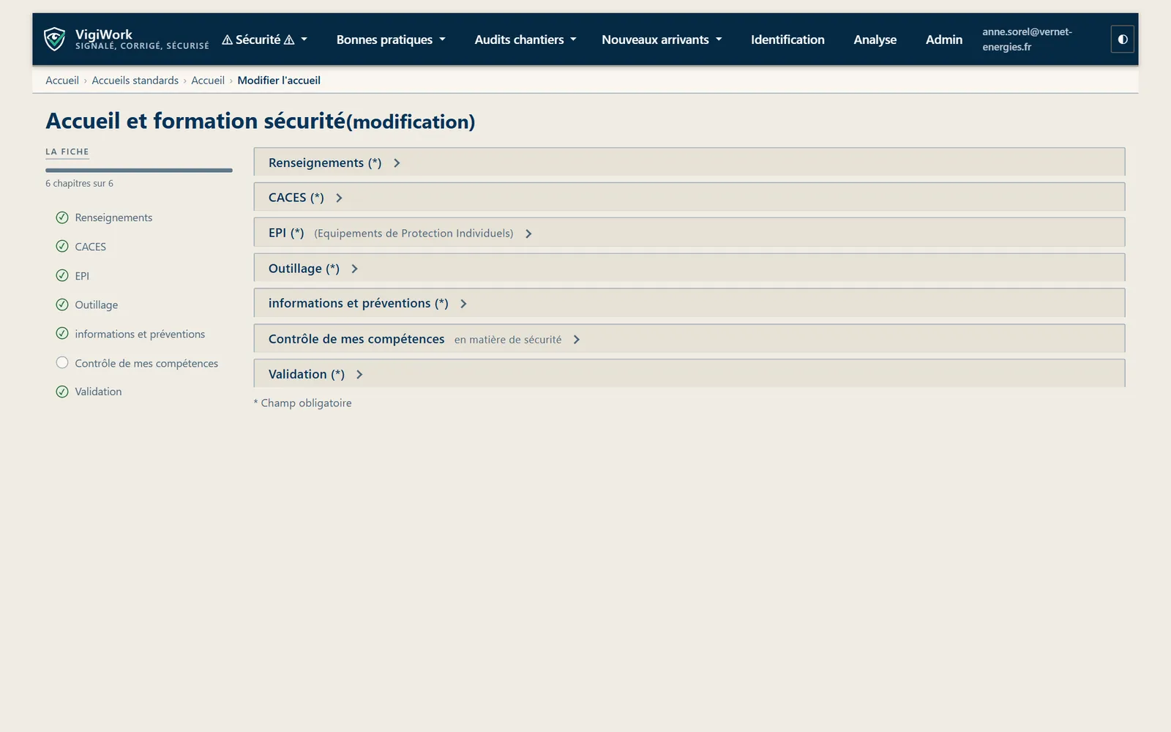The image size is (1171, 732).
Task: Select CACES in the sidebar chapter list
Action: (x=90, y=247)
